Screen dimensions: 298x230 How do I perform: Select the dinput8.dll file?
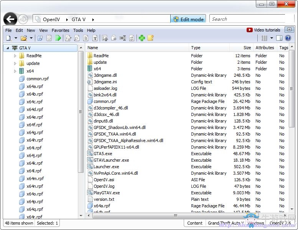coord(103,121)
